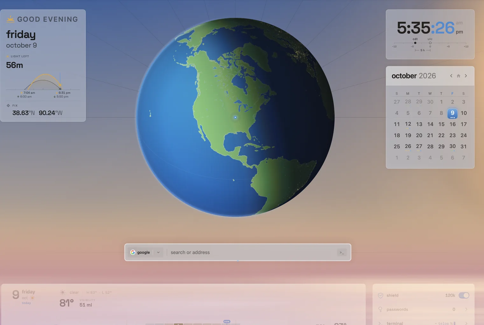The image size is (484, 325).
Task: Click the 'now' marker on forecast timeline
Action: [227, 321]
